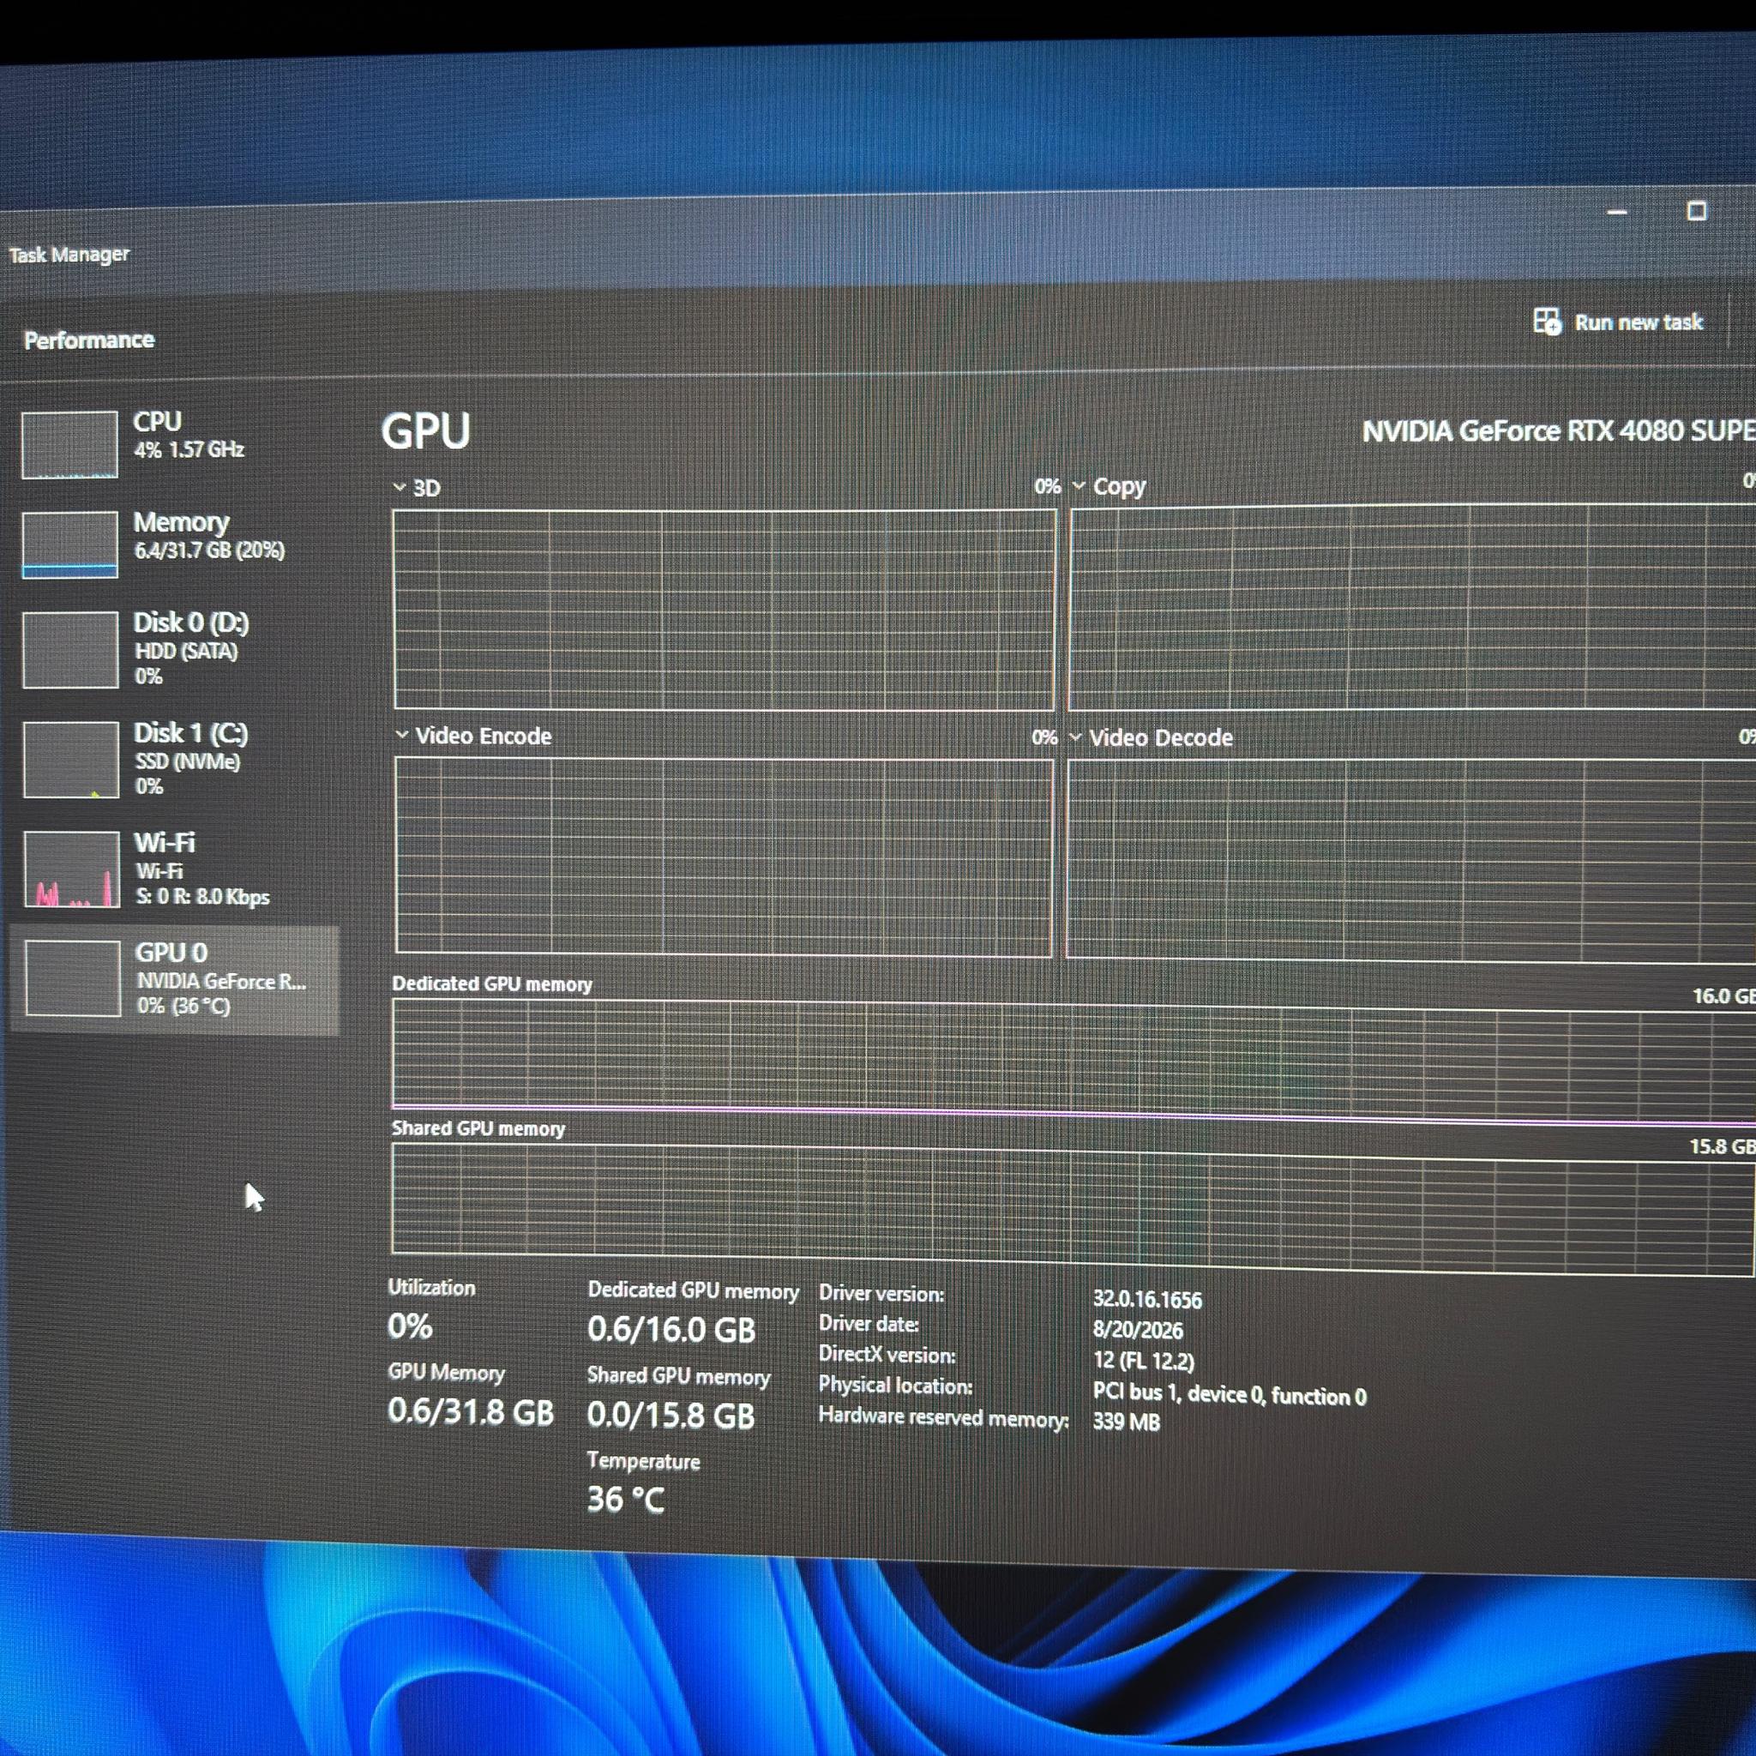Viewport: 1756px width, 1756px height.
Task: Minimize the Task Manager window
Action: pos(1617,212)
